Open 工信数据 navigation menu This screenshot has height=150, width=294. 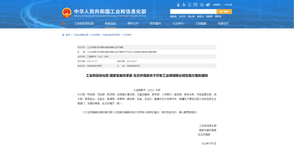tap(201, 24)
